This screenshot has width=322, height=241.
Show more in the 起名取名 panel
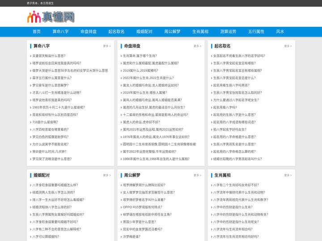(x=288, y=46)
